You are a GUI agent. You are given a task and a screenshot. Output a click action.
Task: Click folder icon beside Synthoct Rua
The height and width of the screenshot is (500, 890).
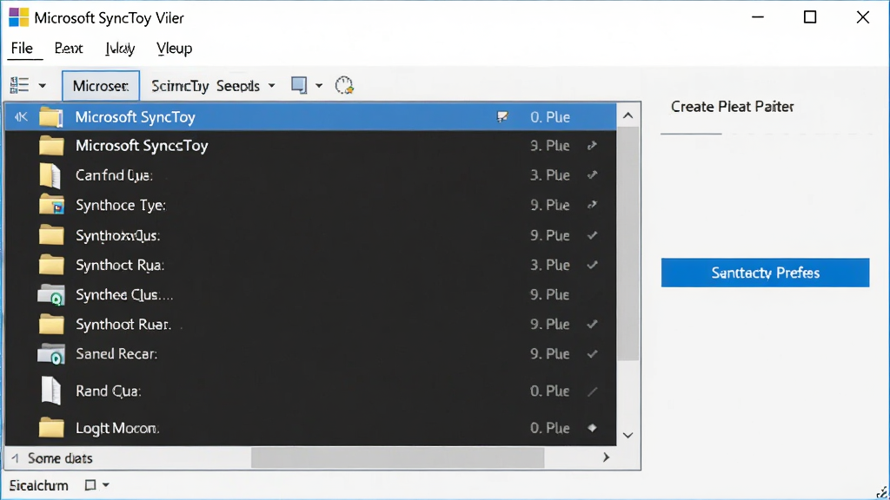pyautogui.click(x=51, y=265)
